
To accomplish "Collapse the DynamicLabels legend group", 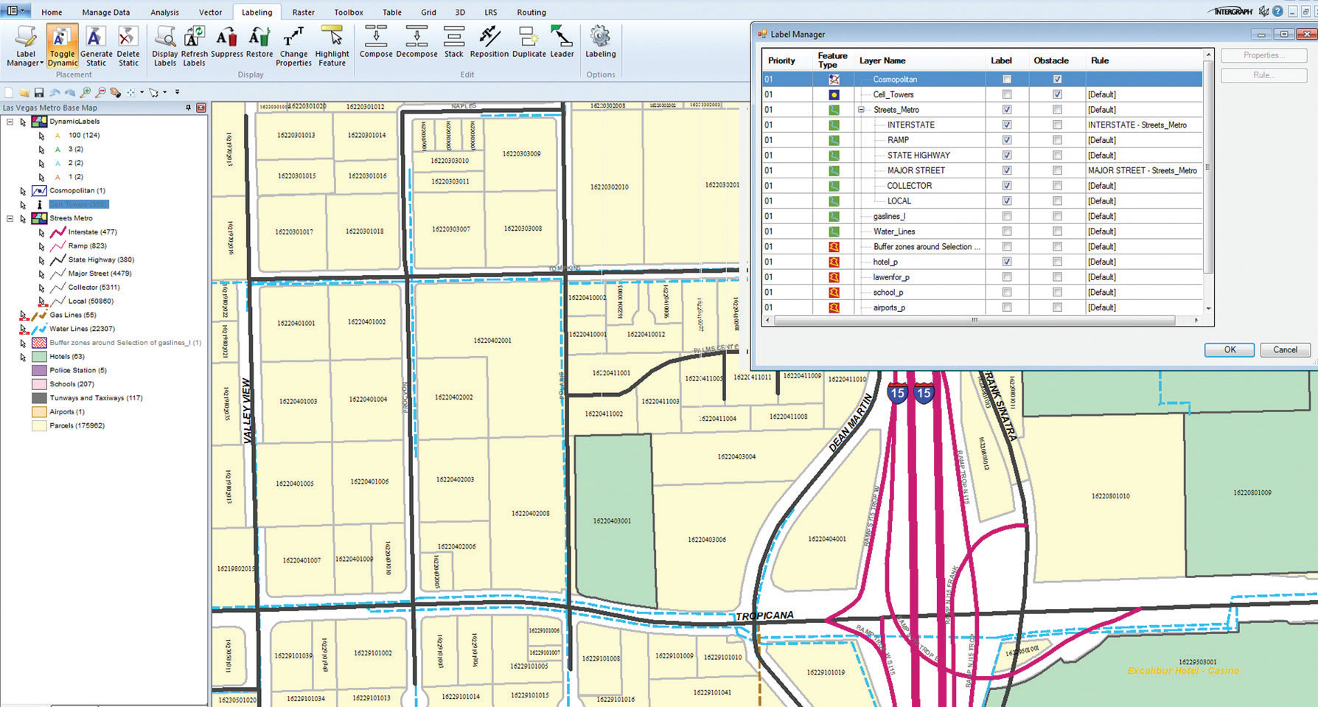I will (10, 122).
